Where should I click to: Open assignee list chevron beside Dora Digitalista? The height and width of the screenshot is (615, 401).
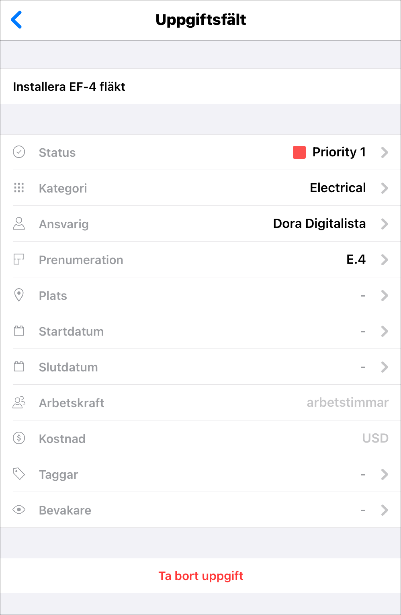click(385, 224)
